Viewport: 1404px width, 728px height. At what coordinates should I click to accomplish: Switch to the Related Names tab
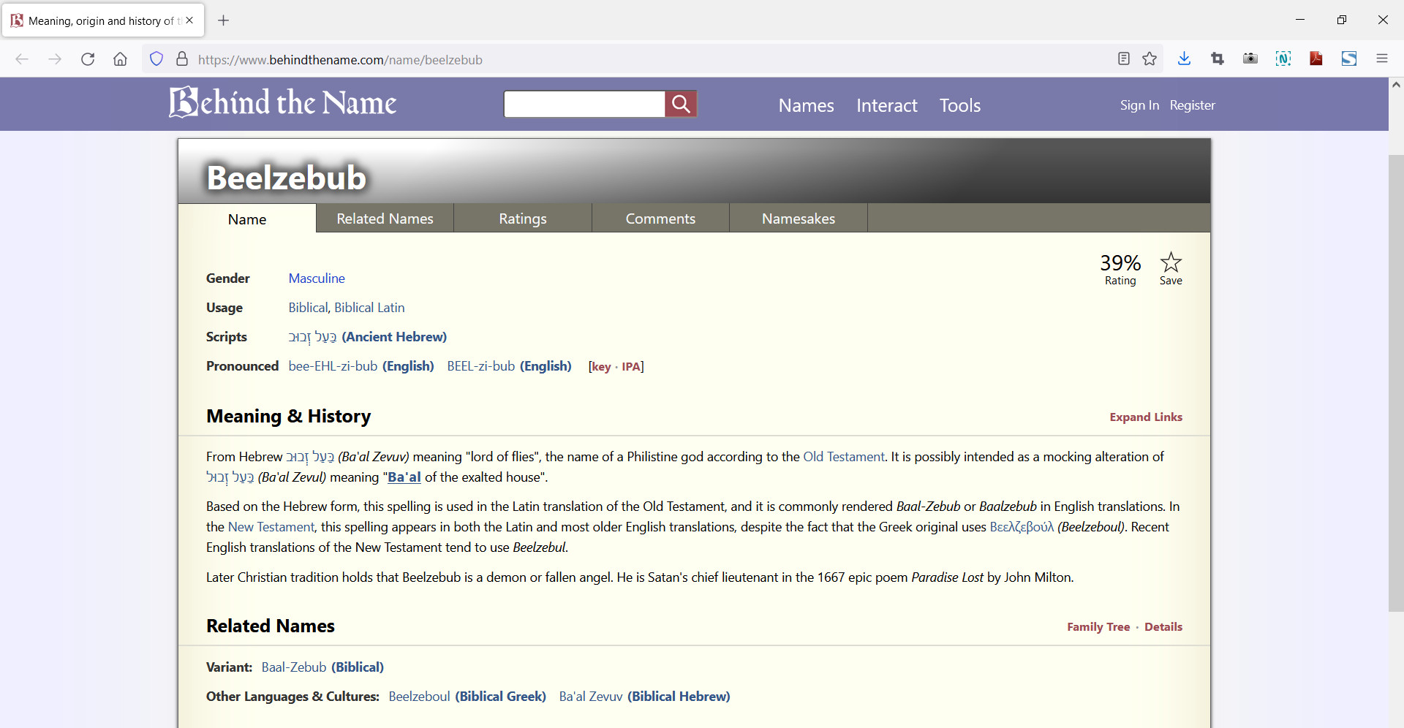[385, 219]
